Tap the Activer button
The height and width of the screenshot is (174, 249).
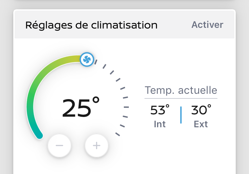207,25
